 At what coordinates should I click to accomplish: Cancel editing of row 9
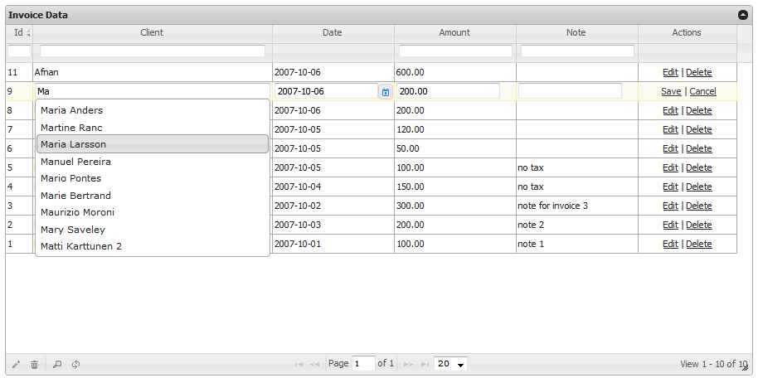(702, 91)
